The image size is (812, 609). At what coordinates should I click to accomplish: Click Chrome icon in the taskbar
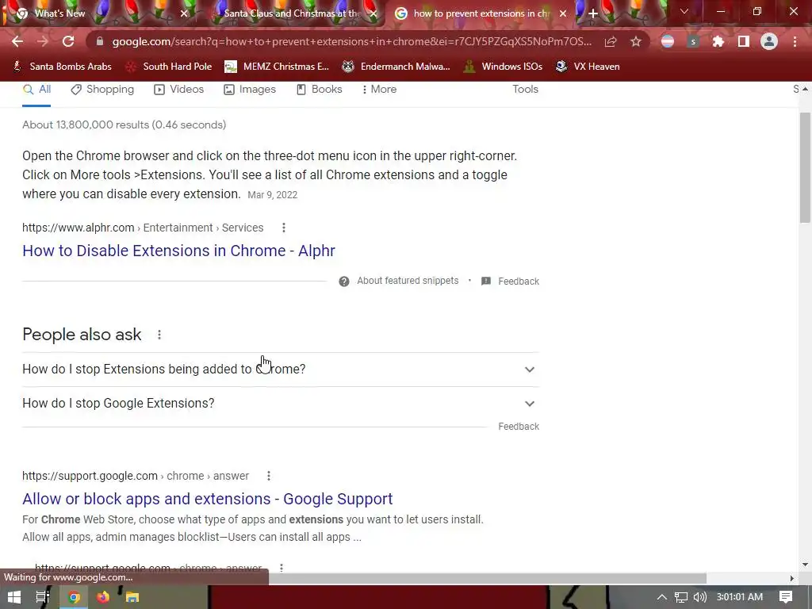tap(74, 598)
